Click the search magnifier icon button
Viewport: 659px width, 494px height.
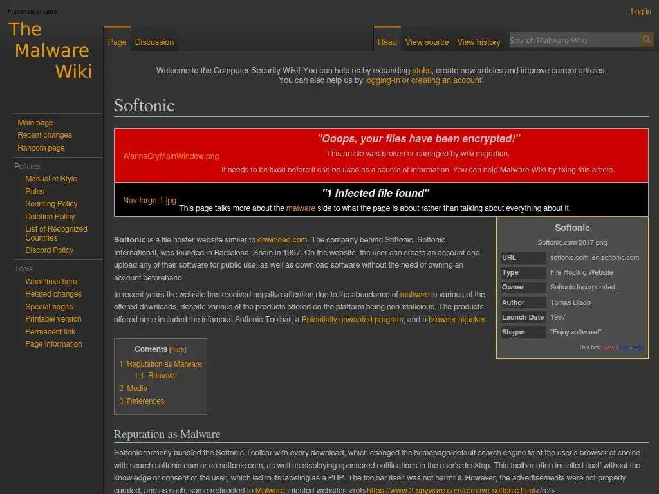pyautogui.click(x=646, y=40)
